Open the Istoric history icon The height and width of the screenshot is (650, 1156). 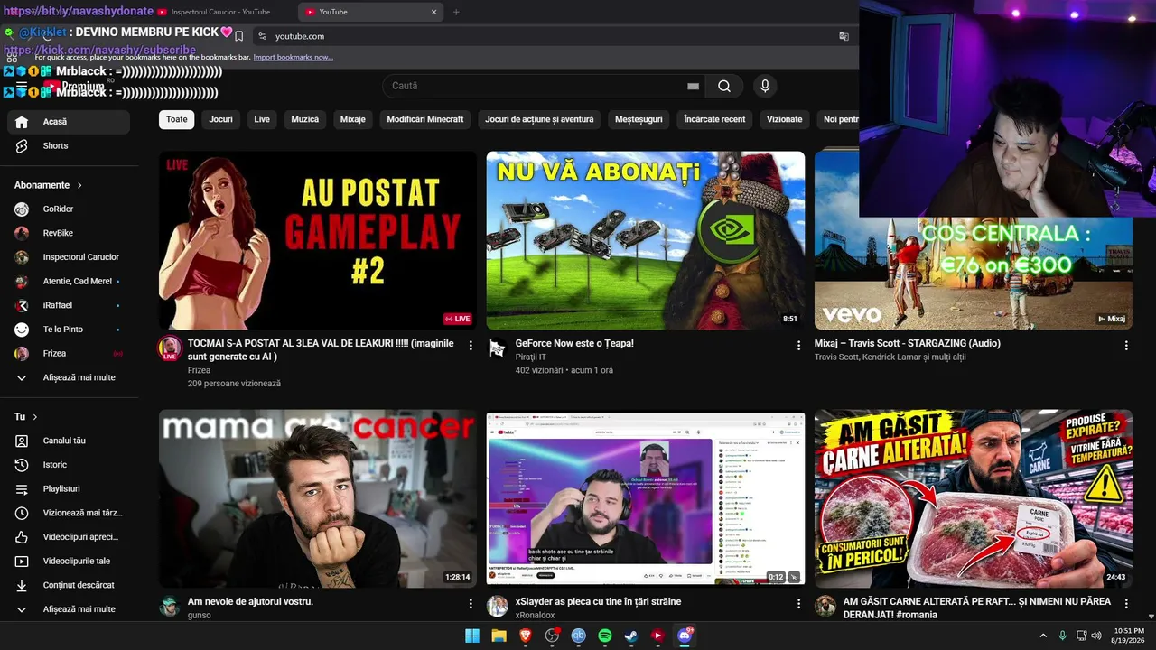tap(22, 465)
